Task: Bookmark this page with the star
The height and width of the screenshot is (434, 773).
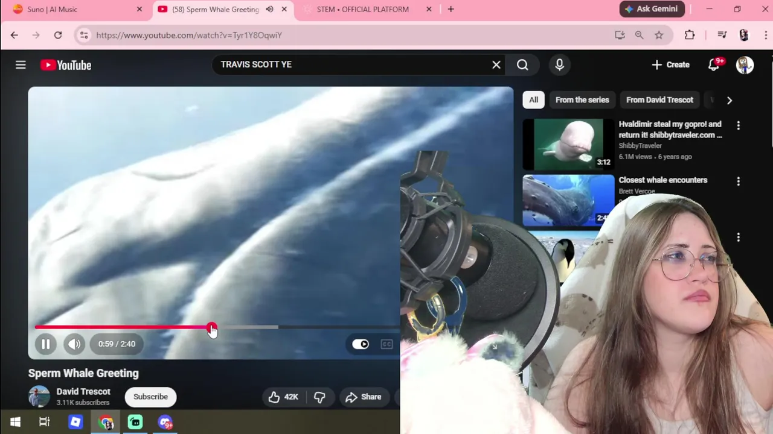Action: [659, 35]
